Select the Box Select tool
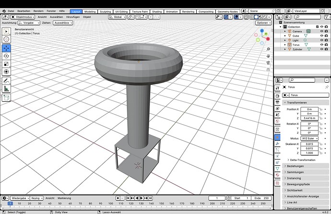The height and width of the screenshot is (214, 331). [x=6, y=32]
